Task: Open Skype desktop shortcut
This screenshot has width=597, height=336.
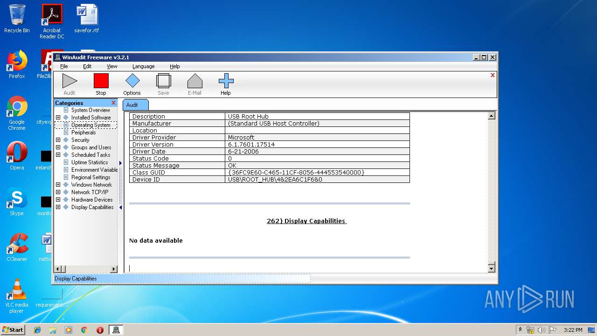Action: click(x=17, y=202)
